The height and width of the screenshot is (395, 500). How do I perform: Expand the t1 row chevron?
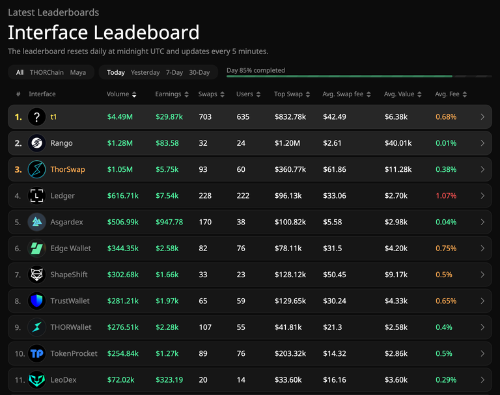(482, 117)
